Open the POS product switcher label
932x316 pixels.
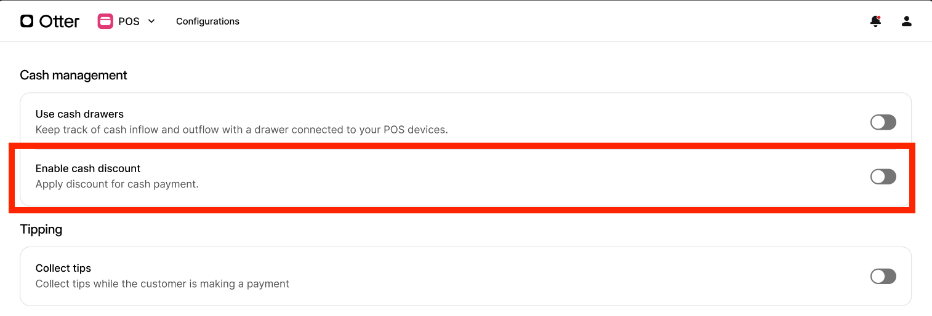point(129,22)
